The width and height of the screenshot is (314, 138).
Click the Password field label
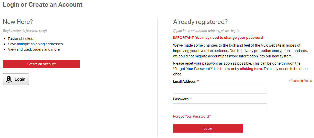point(180,99)
